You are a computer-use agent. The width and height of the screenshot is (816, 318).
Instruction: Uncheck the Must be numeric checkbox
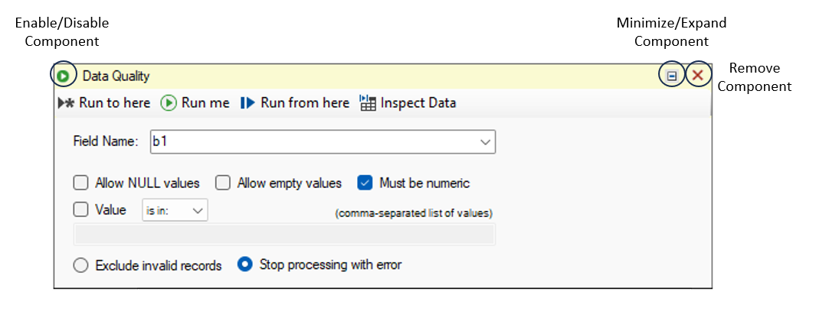[365, 183]
